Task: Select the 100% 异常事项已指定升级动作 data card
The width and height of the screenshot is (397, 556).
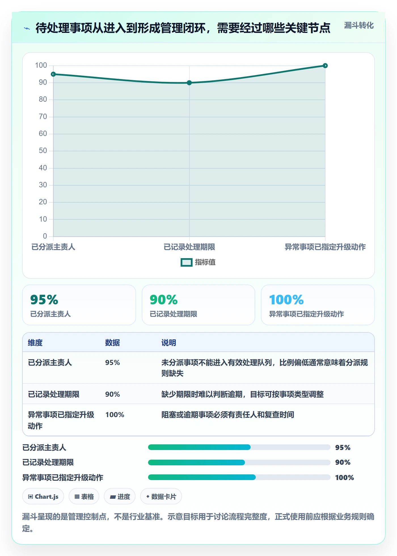Action: (x=318, y=305)
